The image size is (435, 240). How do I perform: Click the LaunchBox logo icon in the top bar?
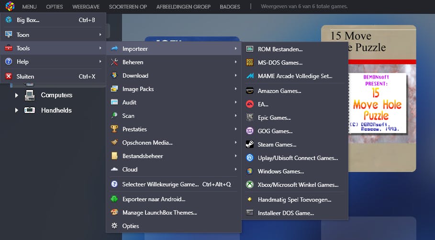[10, 6]
